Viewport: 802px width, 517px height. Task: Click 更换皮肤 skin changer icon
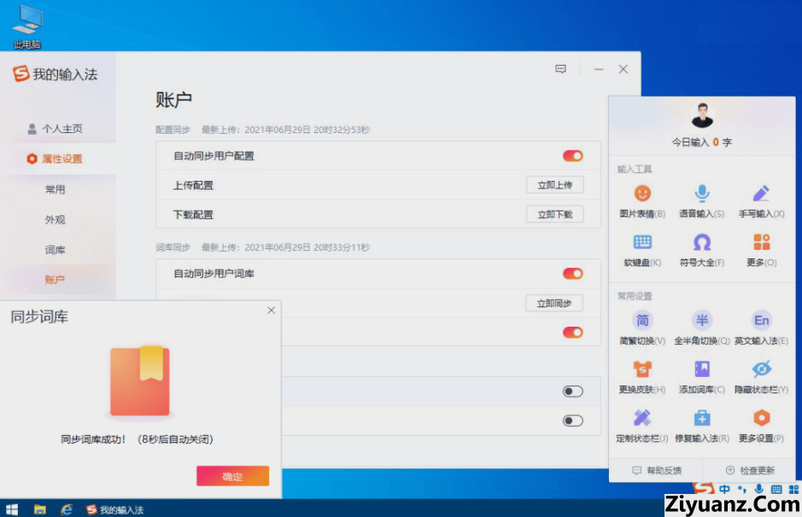coord(642,369)
